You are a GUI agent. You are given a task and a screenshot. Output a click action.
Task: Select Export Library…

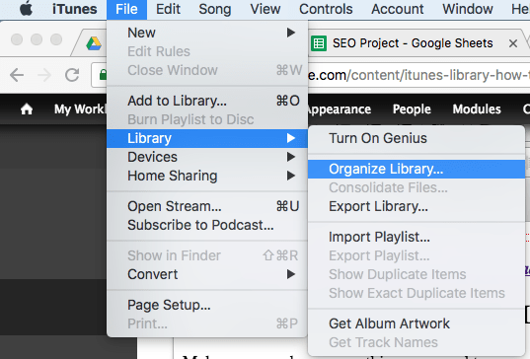click(416, 206)
